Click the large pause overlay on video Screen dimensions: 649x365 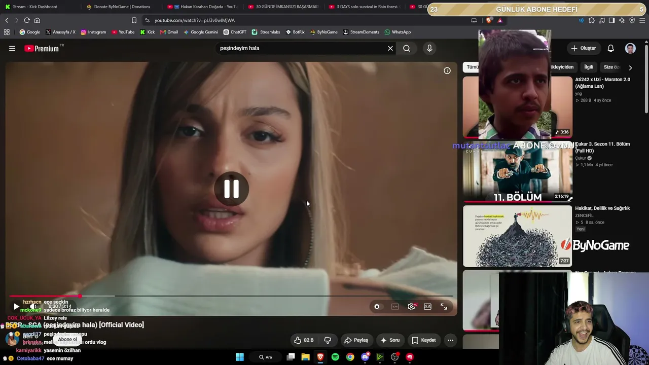click(x=232, y=189)
